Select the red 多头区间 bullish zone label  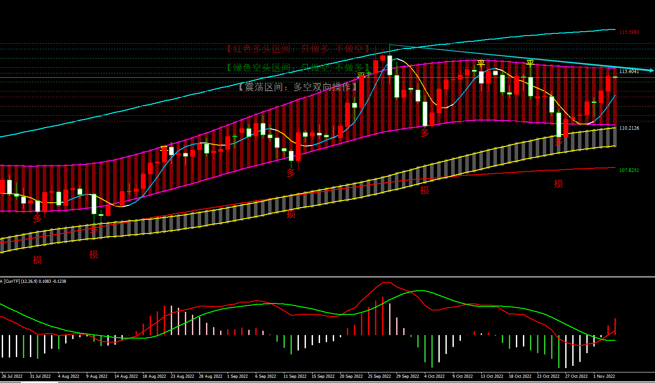[298, 49]
